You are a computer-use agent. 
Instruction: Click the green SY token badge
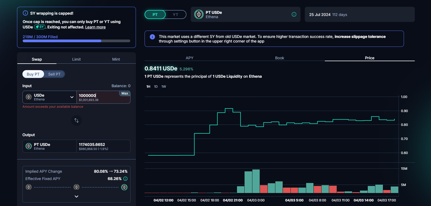pos(40,27)
